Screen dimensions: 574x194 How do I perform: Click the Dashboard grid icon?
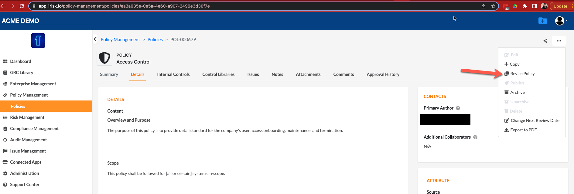(5, 61)
